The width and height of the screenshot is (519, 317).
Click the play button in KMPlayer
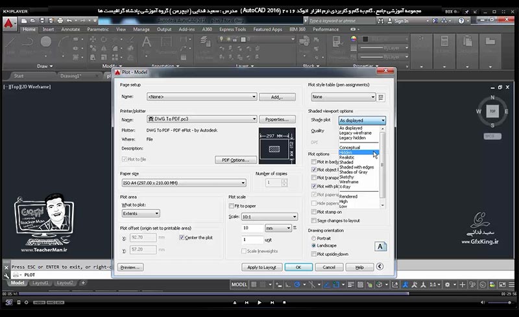tap(259, 302)
